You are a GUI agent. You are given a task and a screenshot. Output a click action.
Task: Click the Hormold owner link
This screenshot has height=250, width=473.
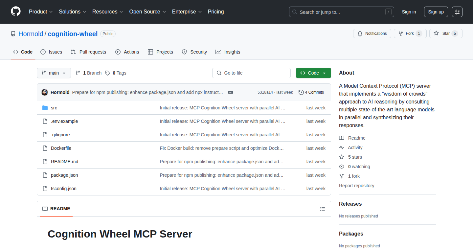31,34
